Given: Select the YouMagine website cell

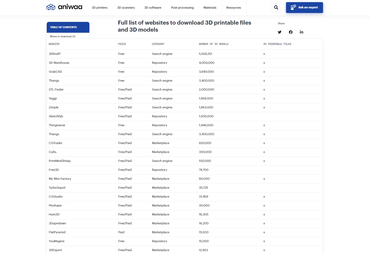Looking at the screenshot, I should coord(56,241).
